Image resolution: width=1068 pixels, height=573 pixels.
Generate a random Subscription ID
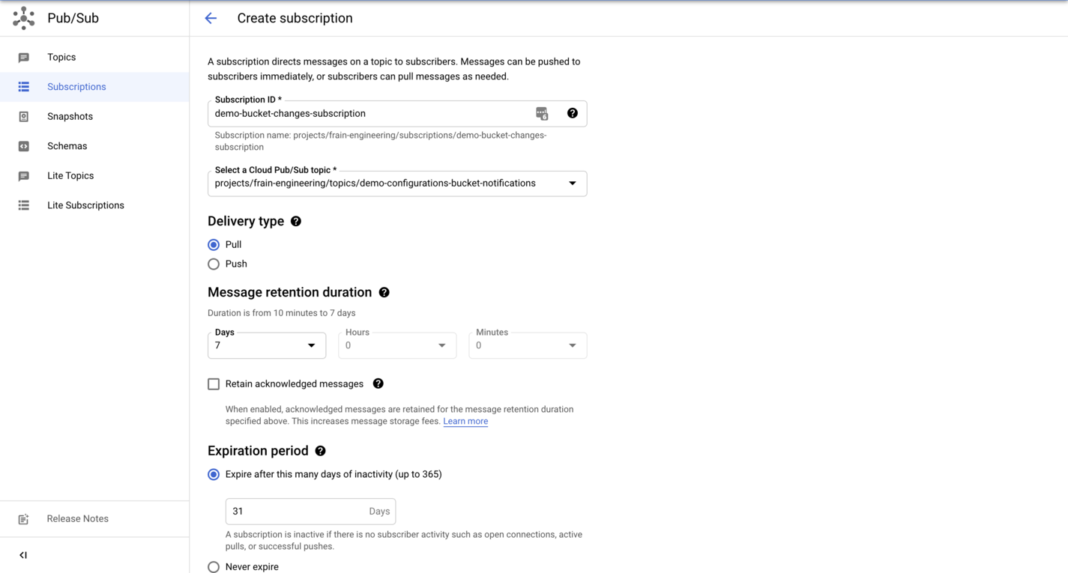(541, 112)
